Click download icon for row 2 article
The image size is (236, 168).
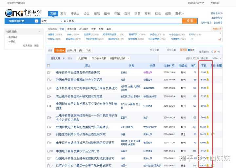point(208,79)
